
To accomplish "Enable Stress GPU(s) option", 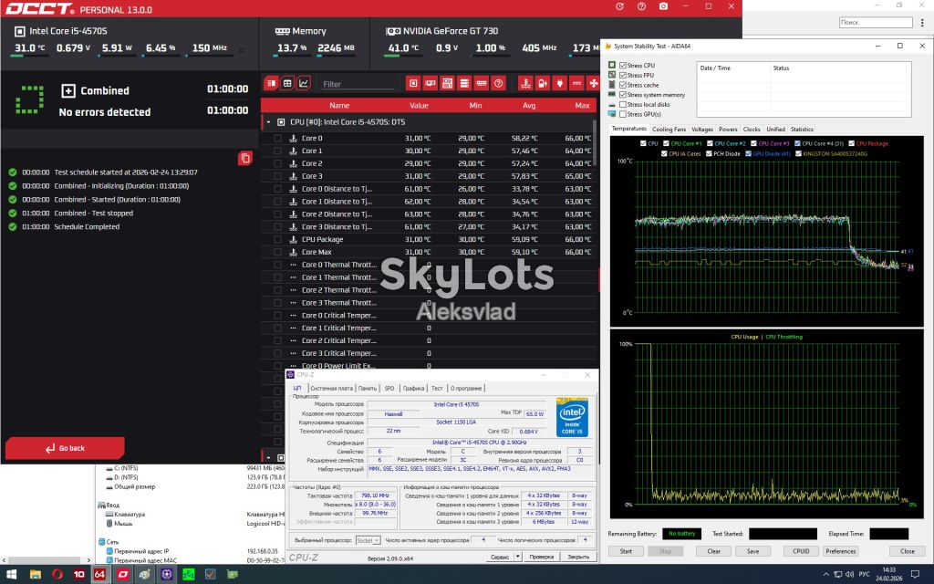I will [623, 114].
